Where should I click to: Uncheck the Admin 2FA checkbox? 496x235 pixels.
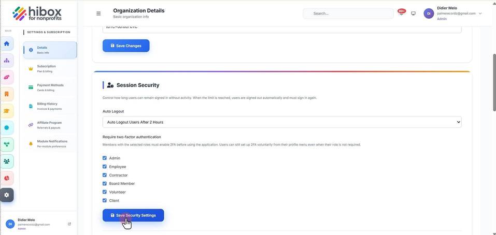coord(105,158)
